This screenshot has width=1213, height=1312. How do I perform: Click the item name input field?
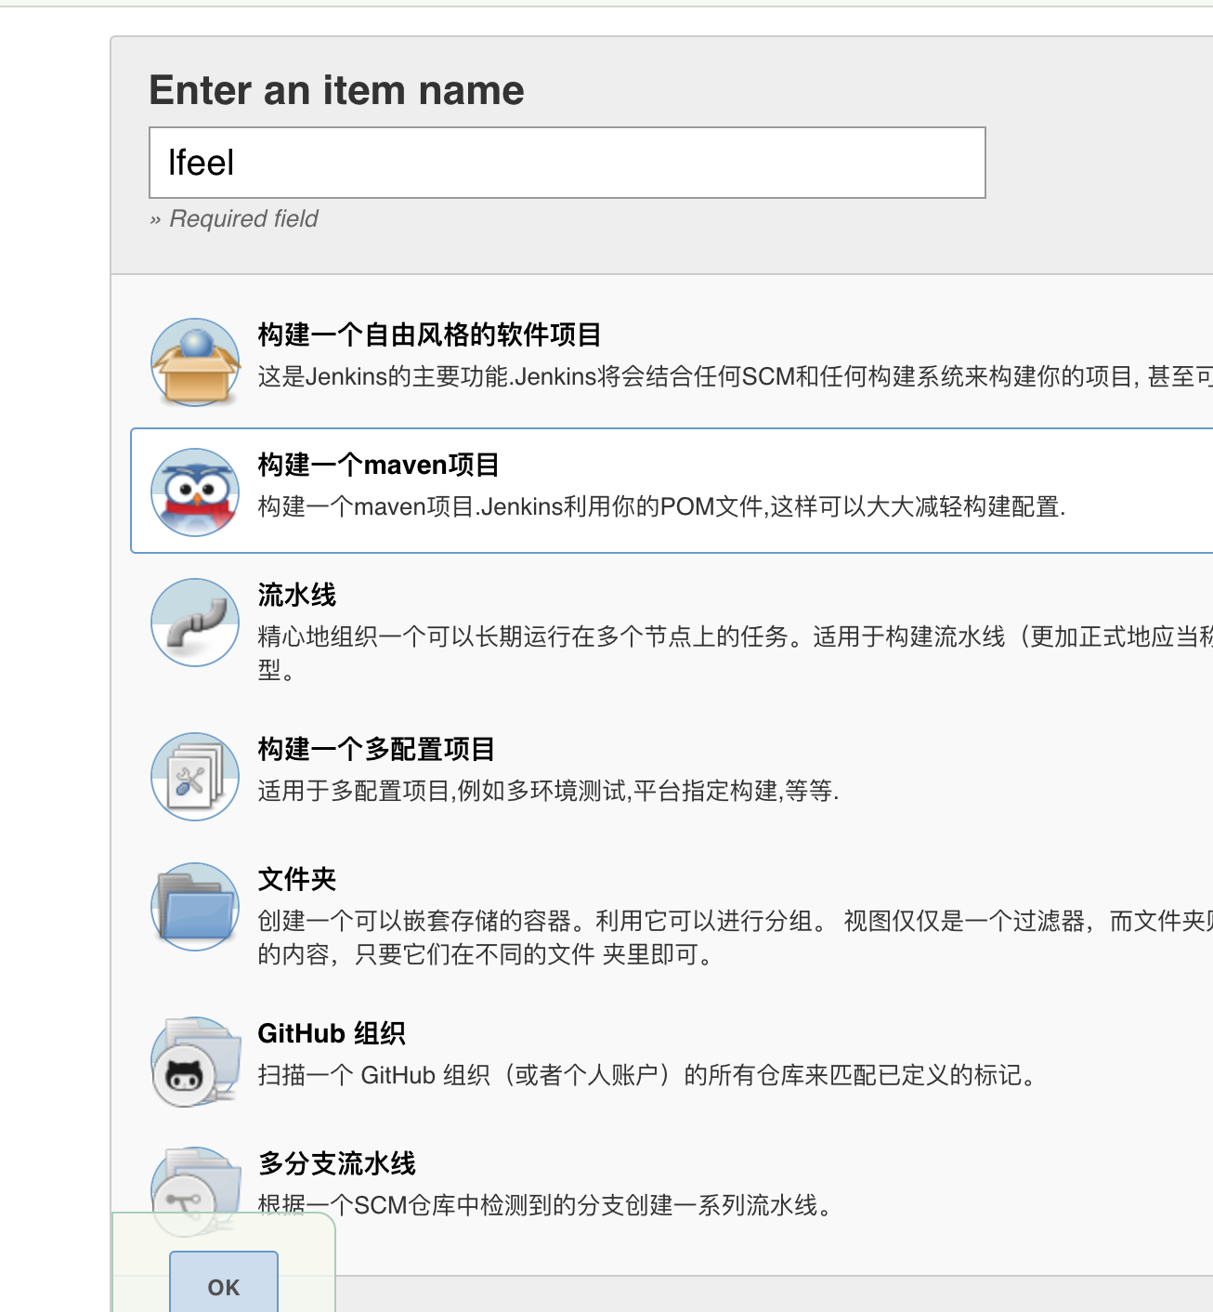tap(567, 163)
